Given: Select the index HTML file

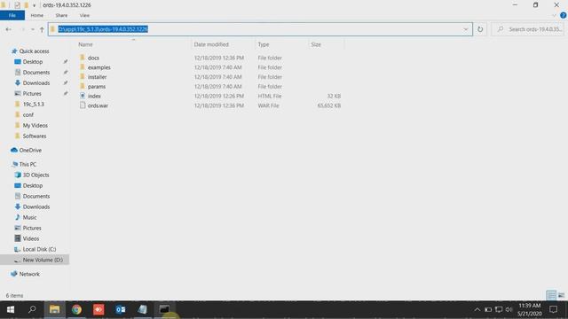Looking at the screenshot, I should coord(94,97).
